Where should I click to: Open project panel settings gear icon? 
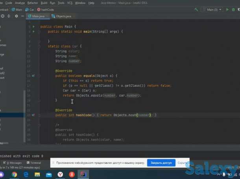(x=16, y=16)
